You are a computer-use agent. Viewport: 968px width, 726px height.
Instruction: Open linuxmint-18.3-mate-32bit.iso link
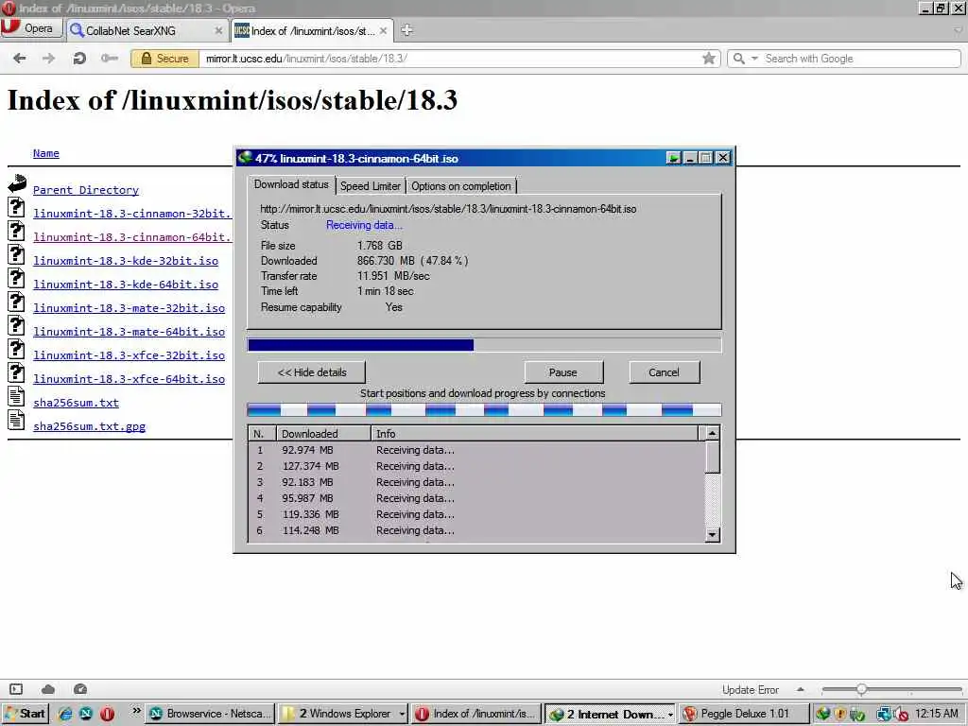[x=129, y=308]
